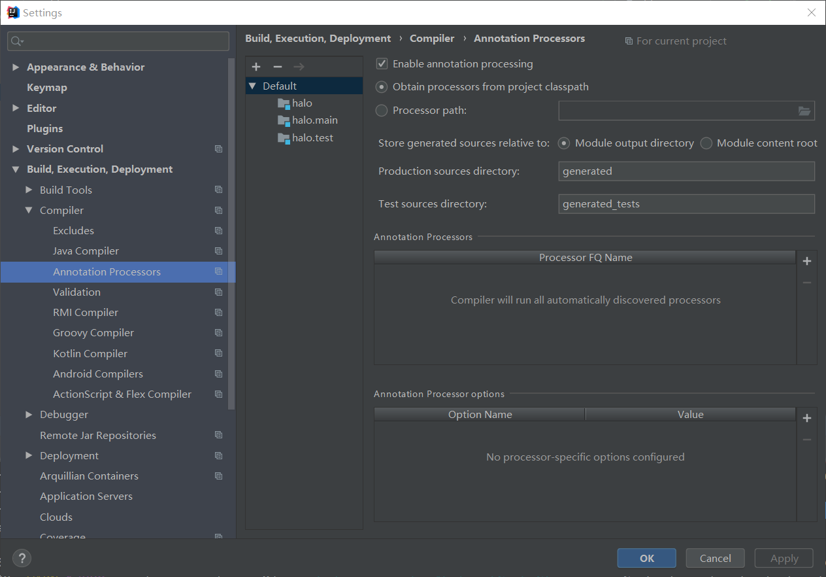This screenshot has width=826, height=577.
Task: Expand the Debugger node
Action: coord(29,415)
